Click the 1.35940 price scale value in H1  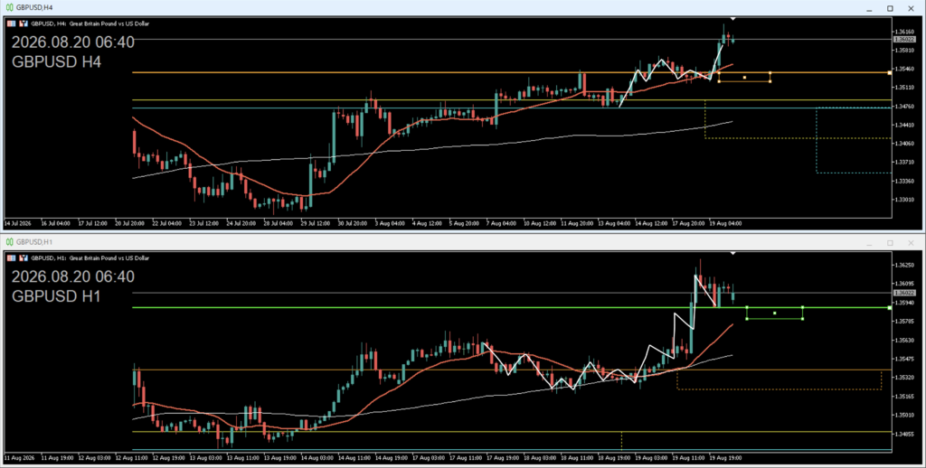904,303
